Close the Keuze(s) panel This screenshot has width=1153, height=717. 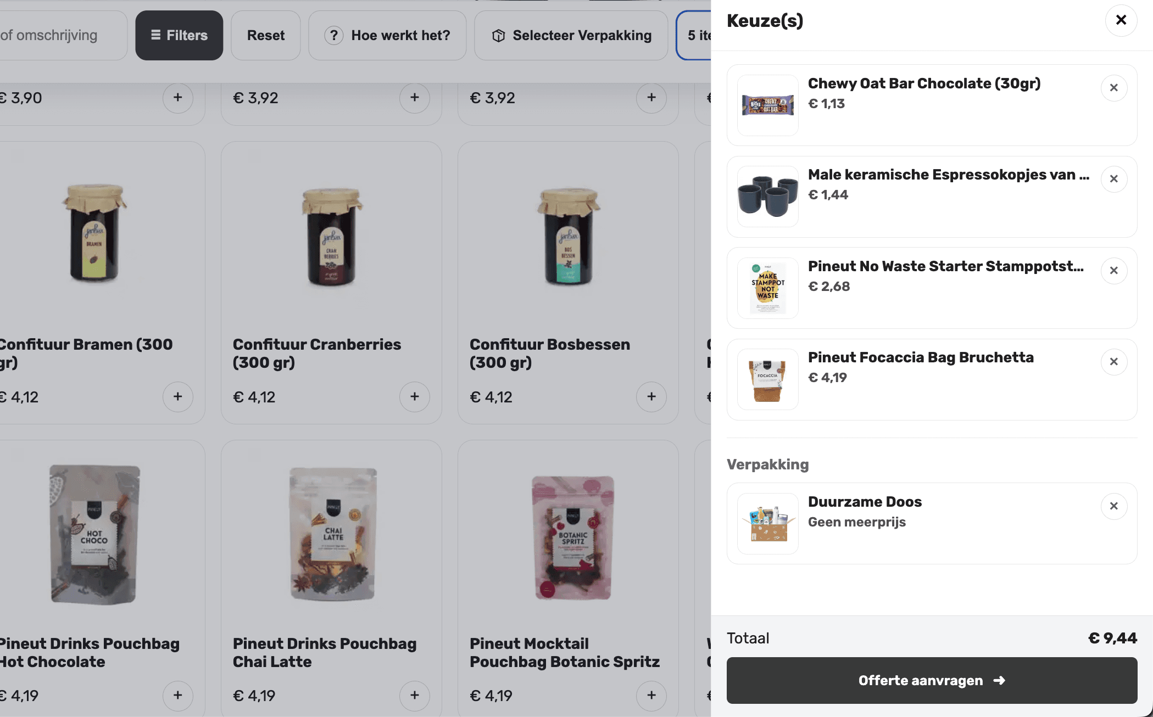point(1121,20)
